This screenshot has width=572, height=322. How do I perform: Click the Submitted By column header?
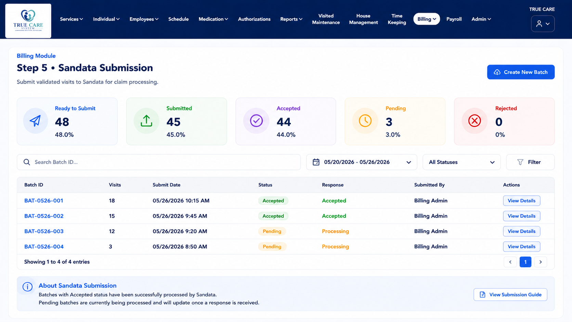429,185
